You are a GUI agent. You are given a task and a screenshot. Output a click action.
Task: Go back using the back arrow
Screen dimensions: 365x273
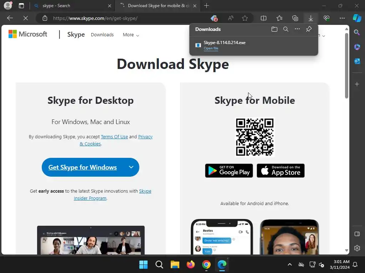click(x=10, y=18)
